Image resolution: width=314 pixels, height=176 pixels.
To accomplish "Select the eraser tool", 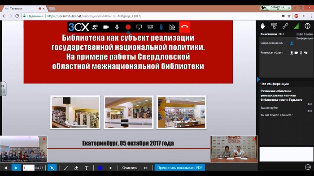I will [76, 168].
